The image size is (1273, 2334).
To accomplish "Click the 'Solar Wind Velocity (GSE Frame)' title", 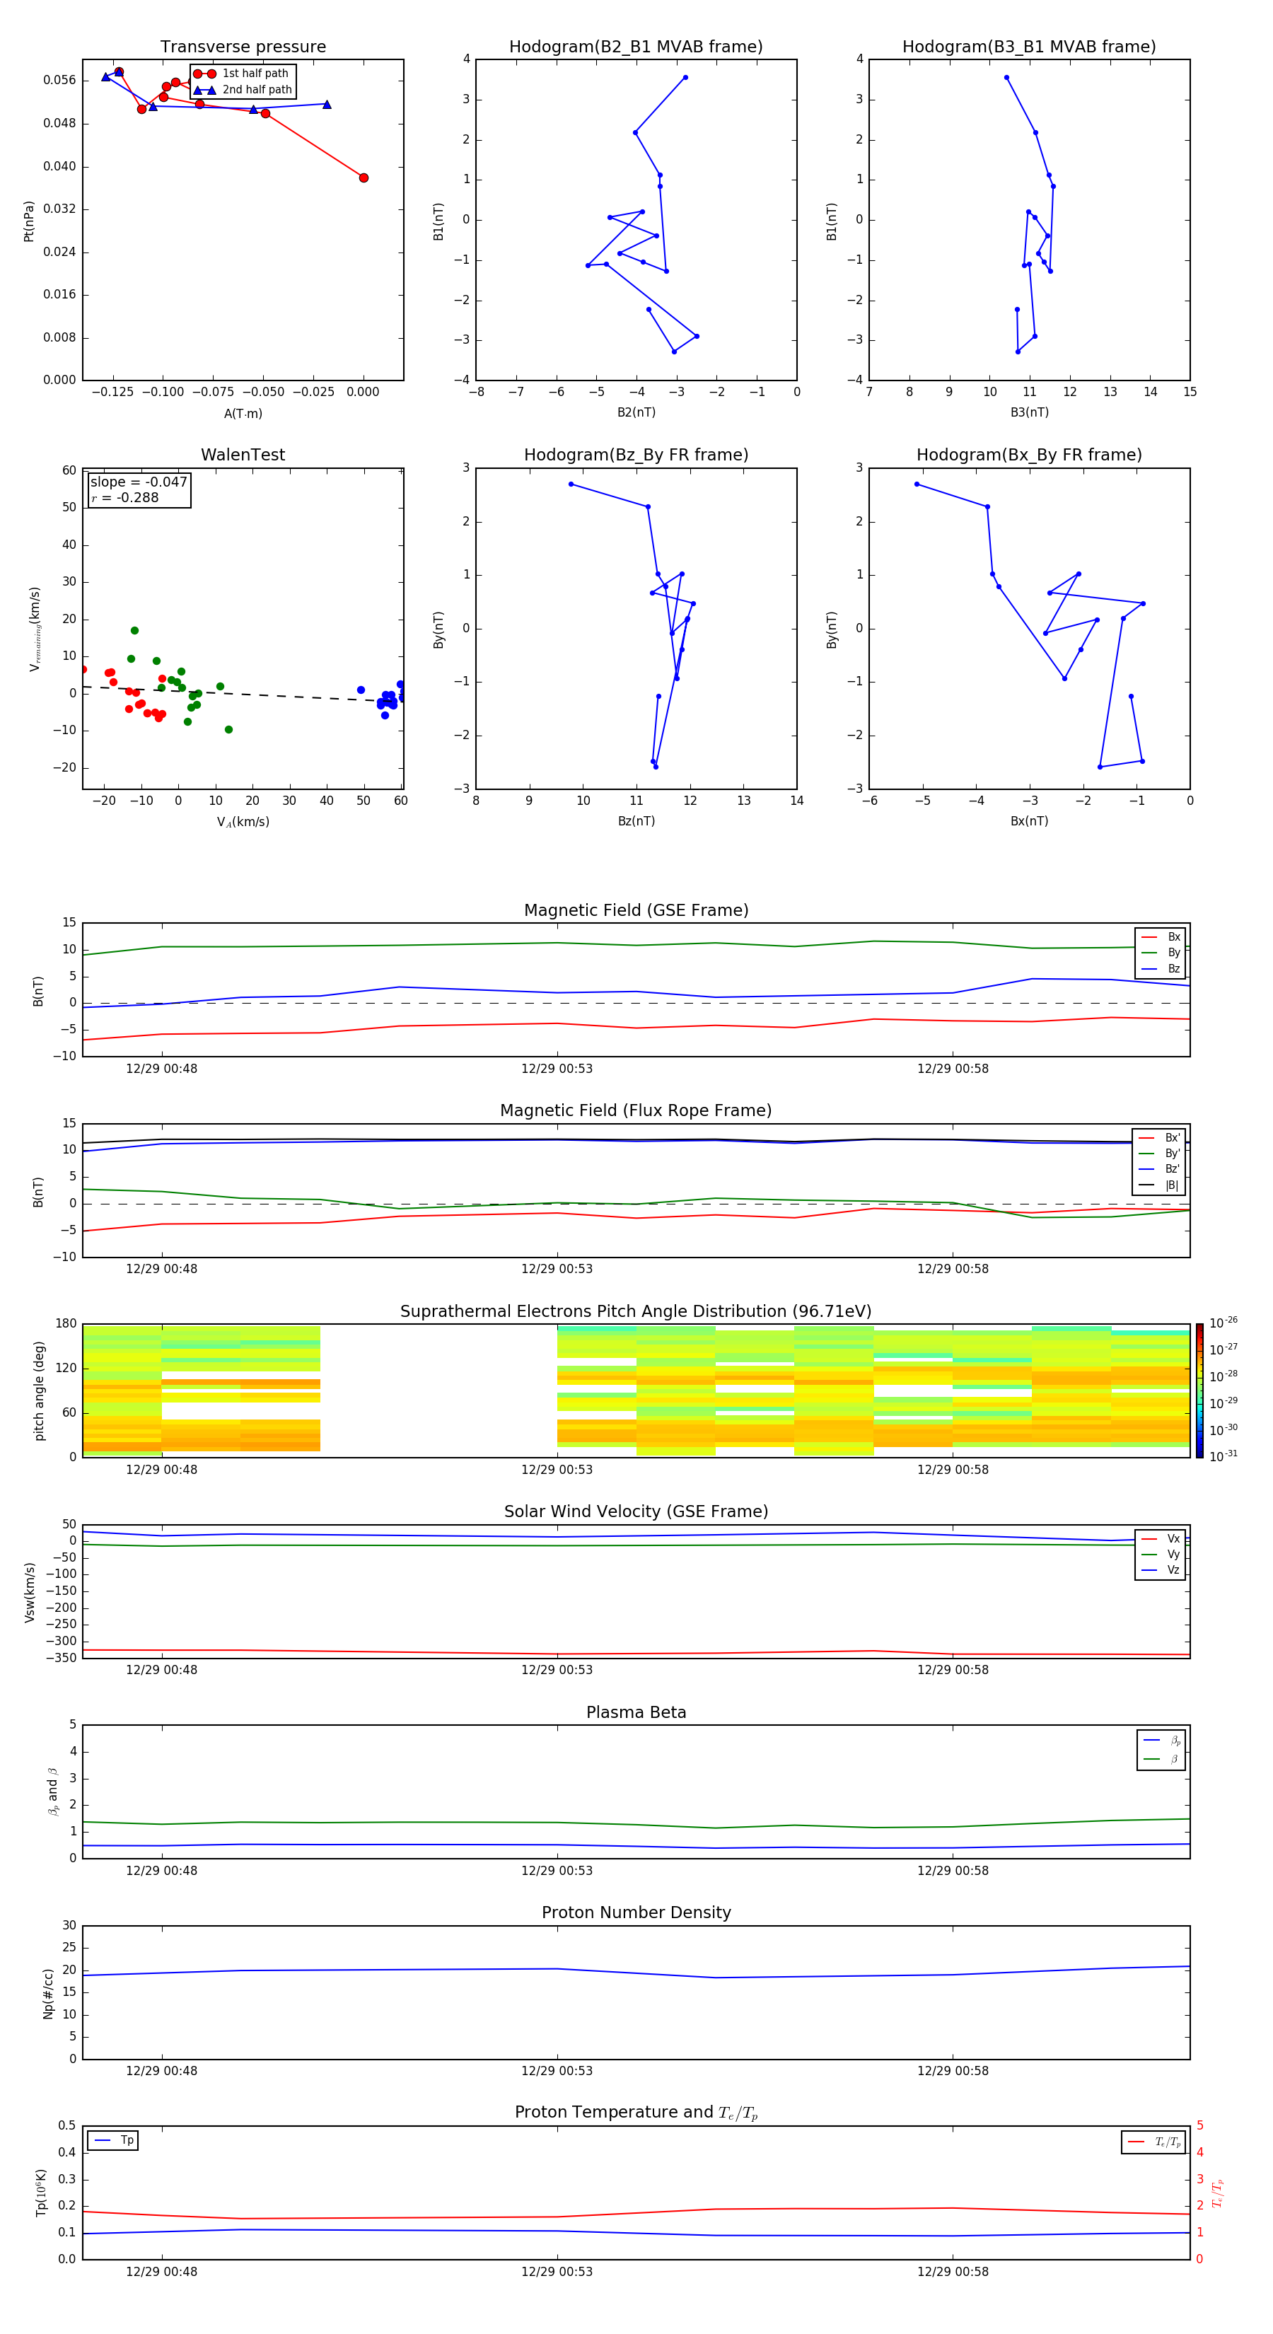I will point(636,1512).
